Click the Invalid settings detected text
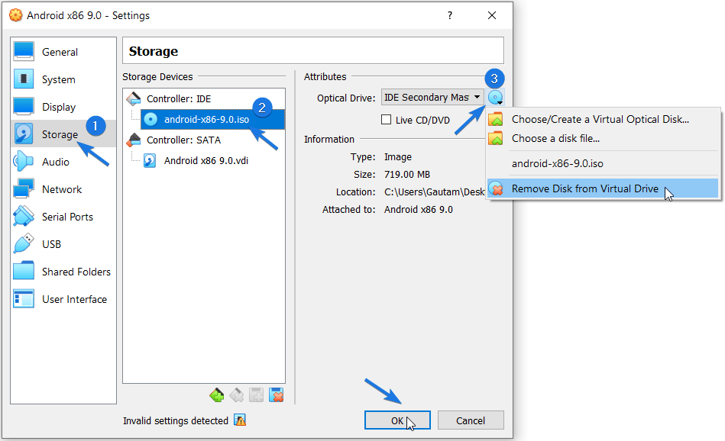The image size is (725, 441). pos(176,420)
